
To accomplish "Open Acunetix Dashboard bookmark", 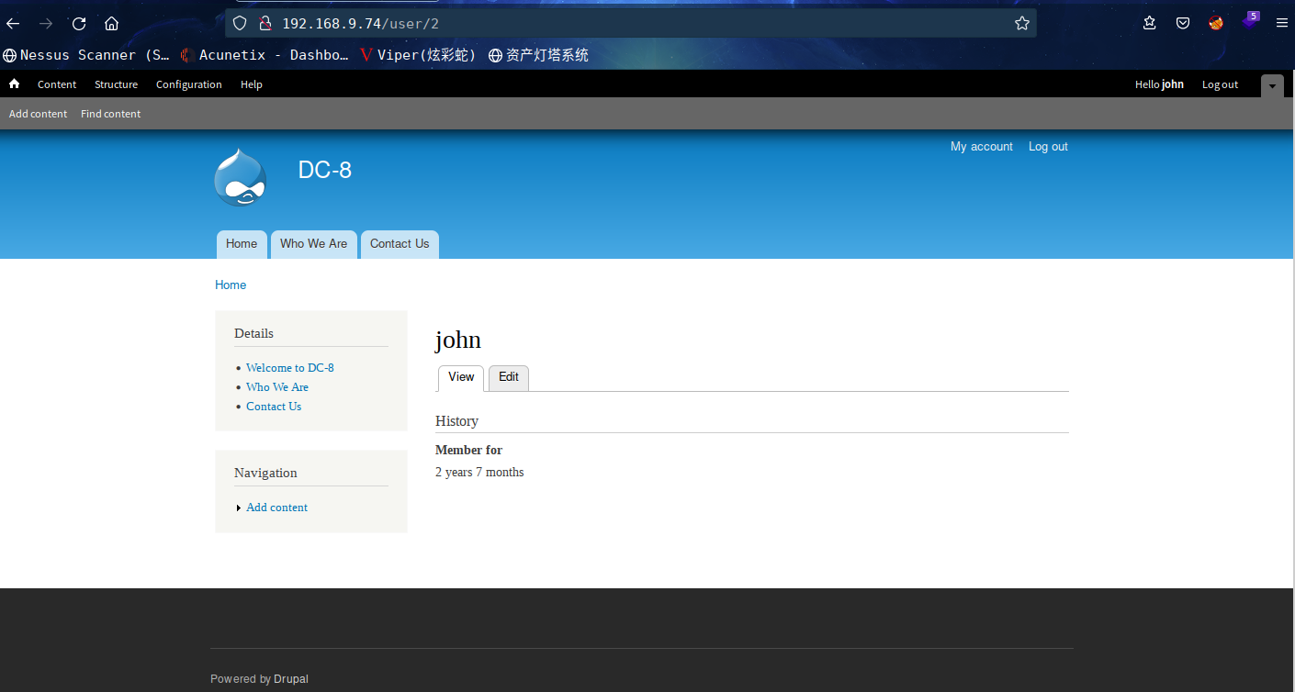I will click(x=265, y=55).
